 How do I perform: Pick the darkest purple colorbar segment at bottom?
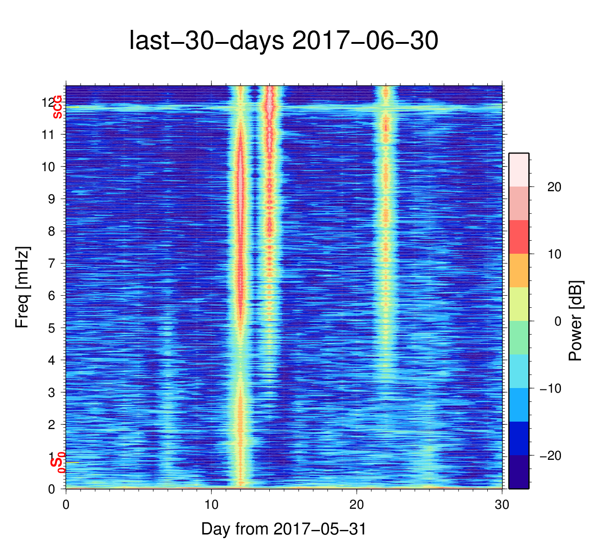519,472
